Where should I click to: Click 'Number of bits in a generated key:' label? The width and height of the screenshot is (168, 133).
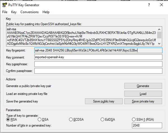[29, 125]
